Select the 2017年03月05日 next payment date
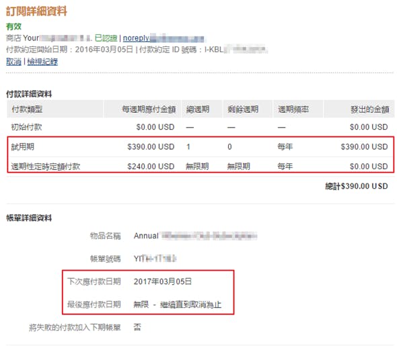 click(x=163, y=282)
